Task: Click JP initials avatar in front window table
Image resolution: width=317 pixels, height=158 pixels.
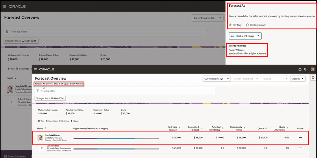Action: [42, 148]
